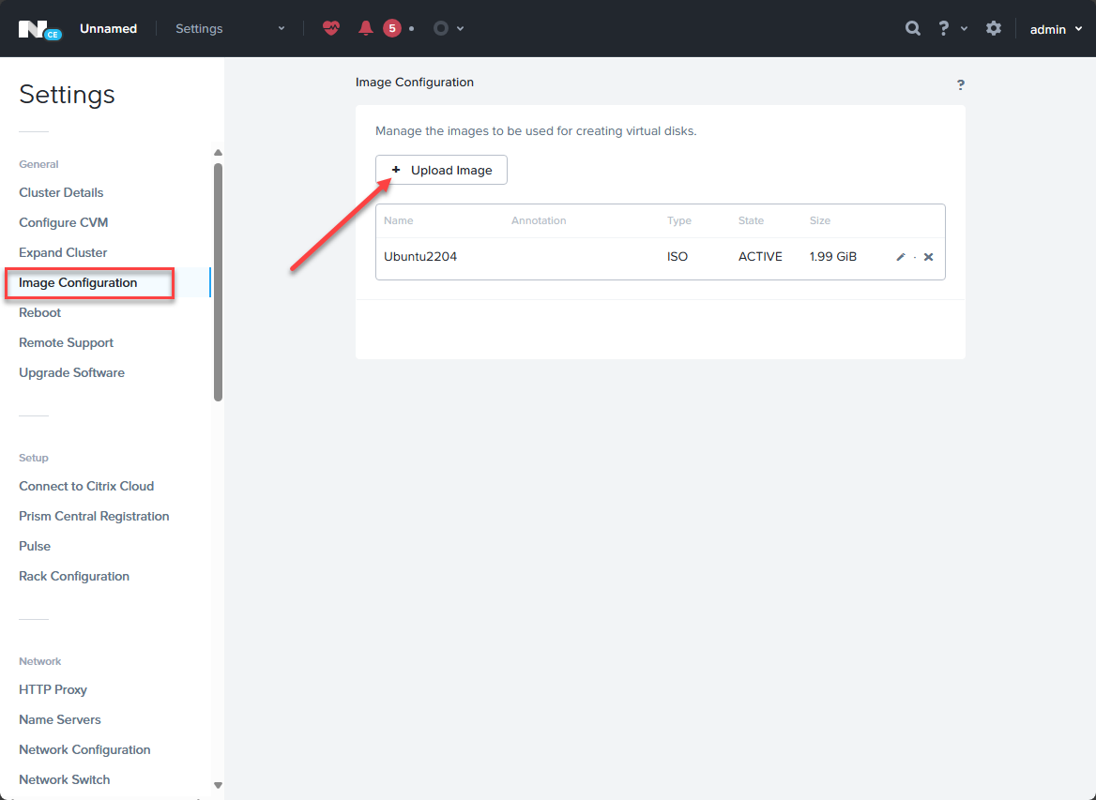This screenshot has width=1096, height=800.
Task: Edit the Ubuntu2204 image with pencil icon
Action: [x=900, y=257]
